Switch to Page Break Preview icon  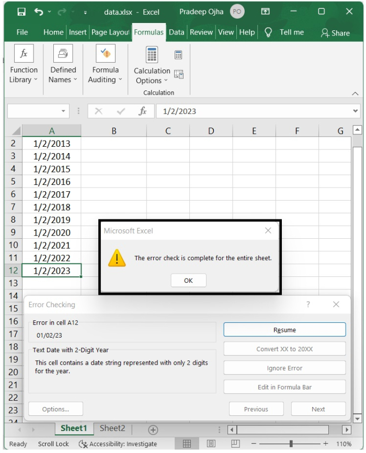tap(235, 444)
